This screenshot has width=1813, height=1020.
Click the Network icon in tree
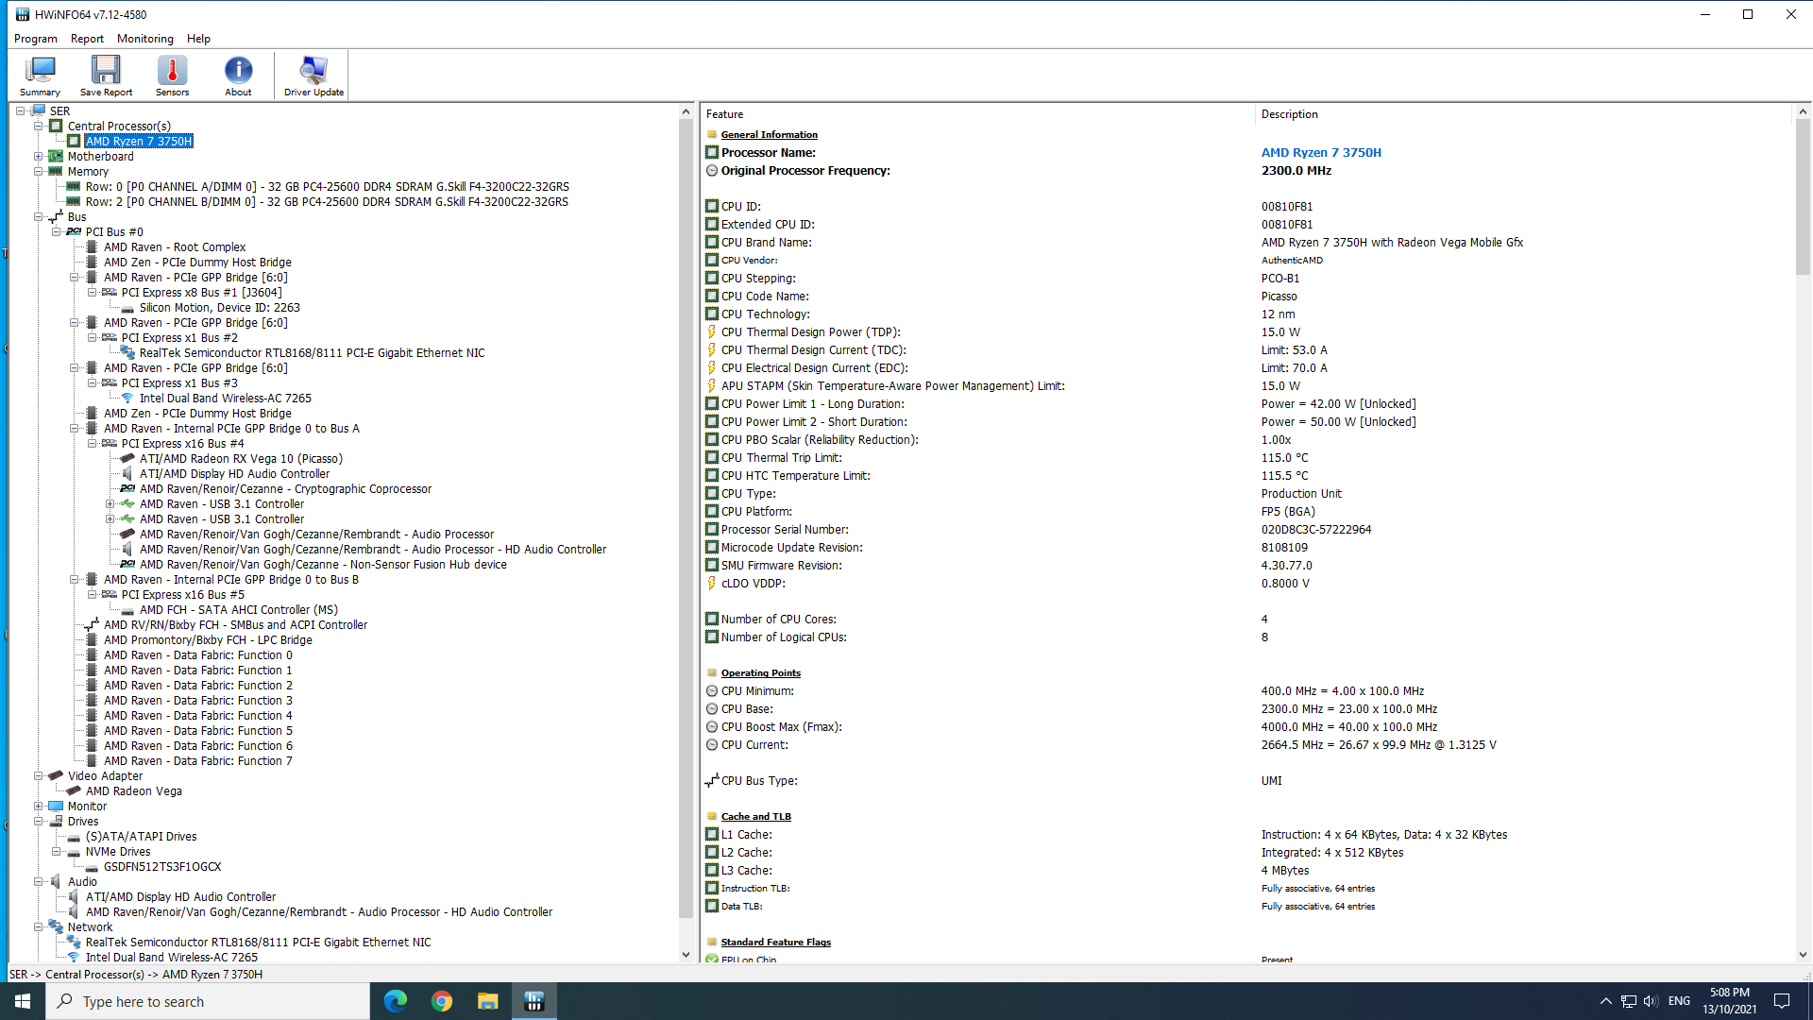click(56, 927)
